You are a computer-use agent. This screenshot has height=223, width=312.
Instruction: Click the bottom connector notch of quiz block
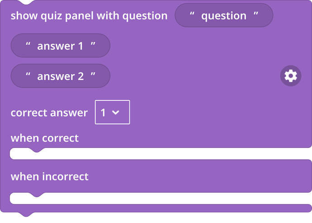tap(26, 214)
